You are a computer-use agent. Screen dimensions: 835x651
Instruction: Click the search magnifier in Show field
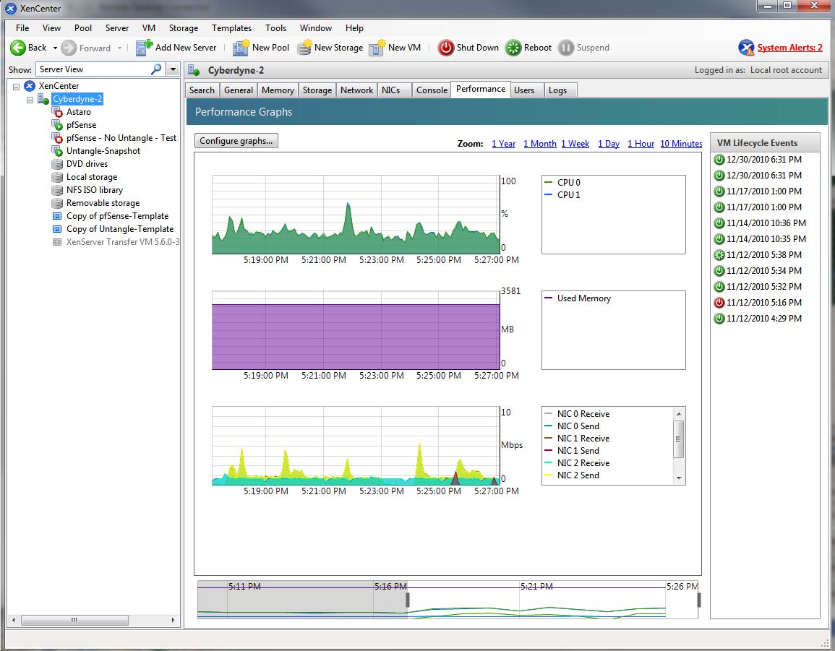click(x=157, y=69)
